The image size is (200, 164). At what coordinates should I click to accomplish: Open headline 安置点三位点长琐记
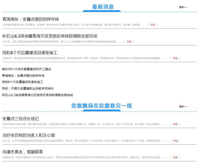(x=21, y=119)
